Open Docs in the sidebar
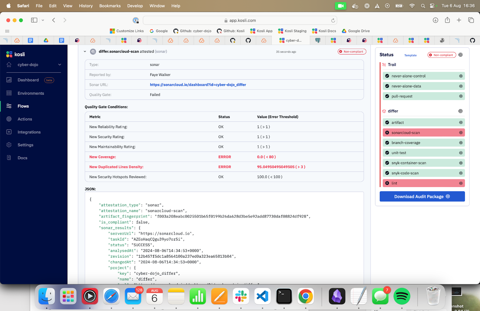Screen dimensions: 480x311 click(22, 158)
